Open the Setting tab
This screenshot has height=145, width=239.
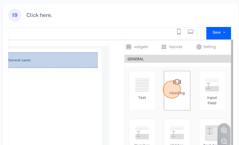[x=206, y=47]
